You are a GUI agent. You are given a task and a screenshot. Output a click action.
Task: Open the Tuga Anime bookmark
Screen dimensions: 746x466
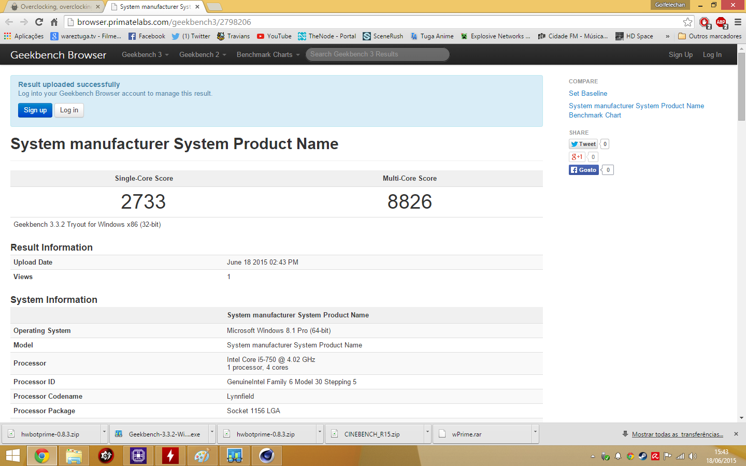pyautogui.click(x=432, y=36)
